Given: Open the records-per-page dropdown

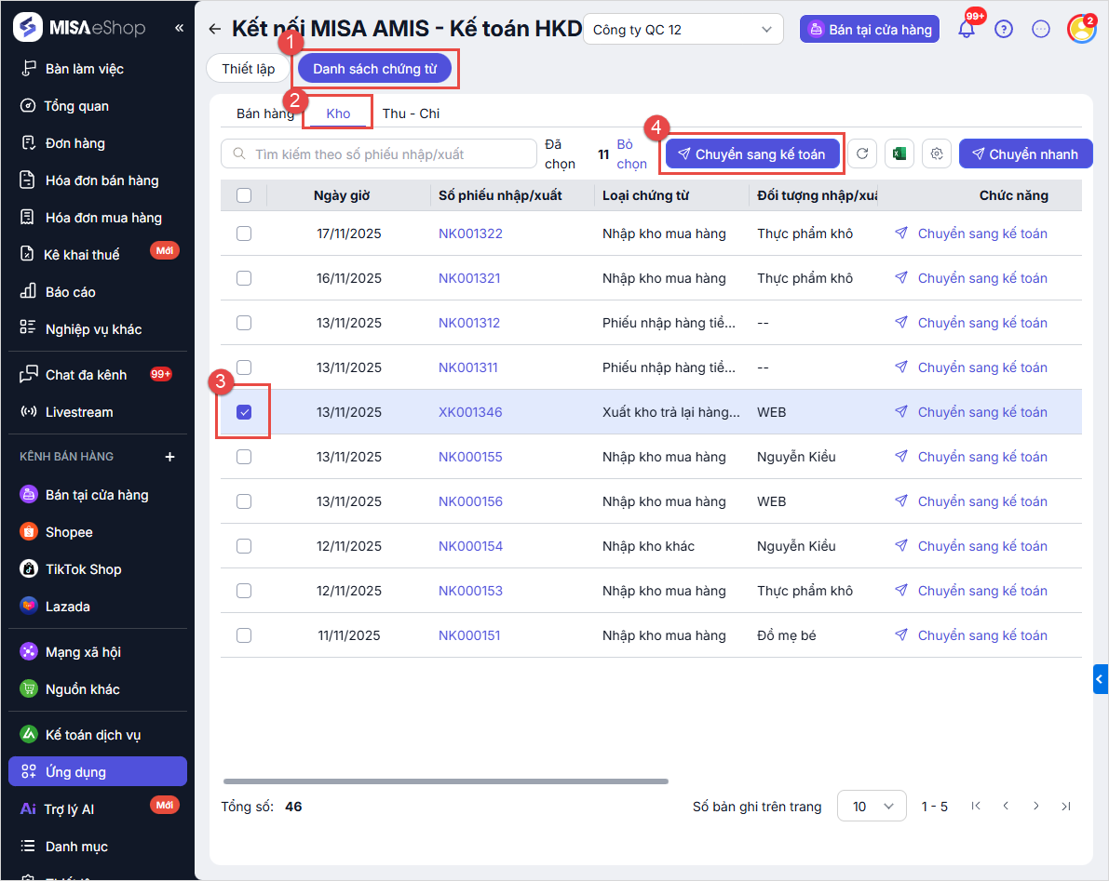Looking at the screenshot, I should click(872, 807).
